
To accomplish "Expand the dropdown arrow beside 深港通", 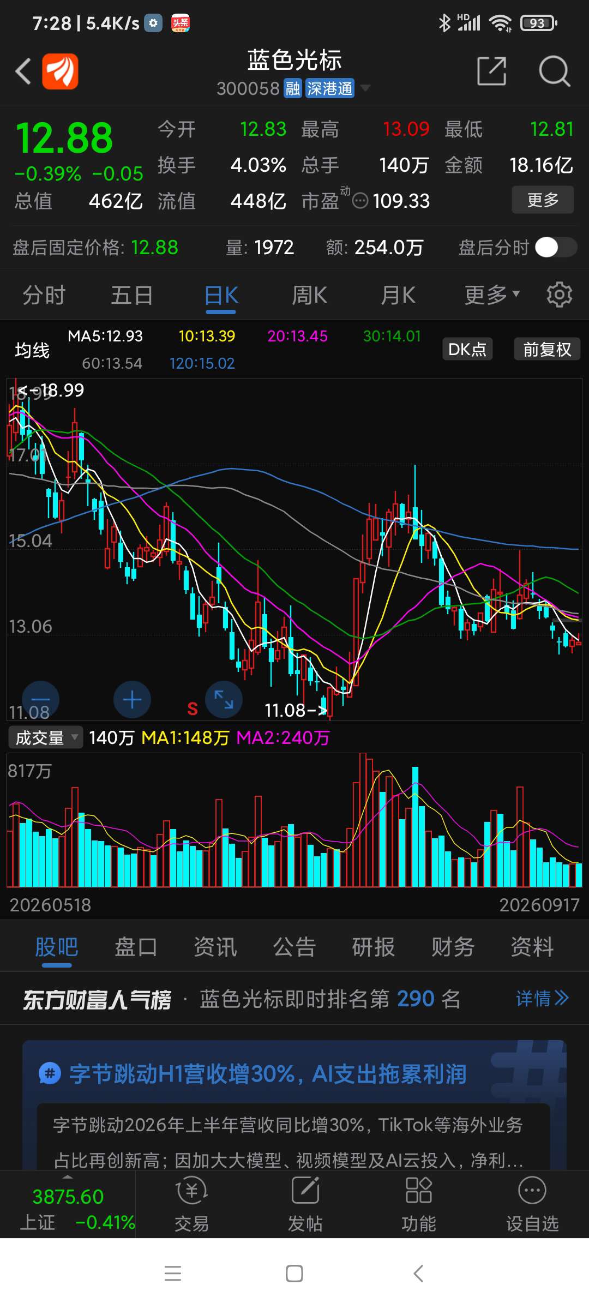I will [365, 88].
